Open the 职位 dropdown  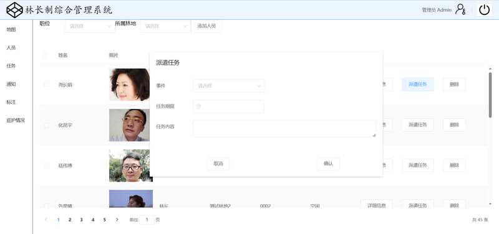pos(90,26)
